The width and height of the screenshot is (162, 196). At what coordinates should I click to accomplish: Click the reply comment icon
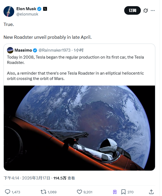pos(8,192)
